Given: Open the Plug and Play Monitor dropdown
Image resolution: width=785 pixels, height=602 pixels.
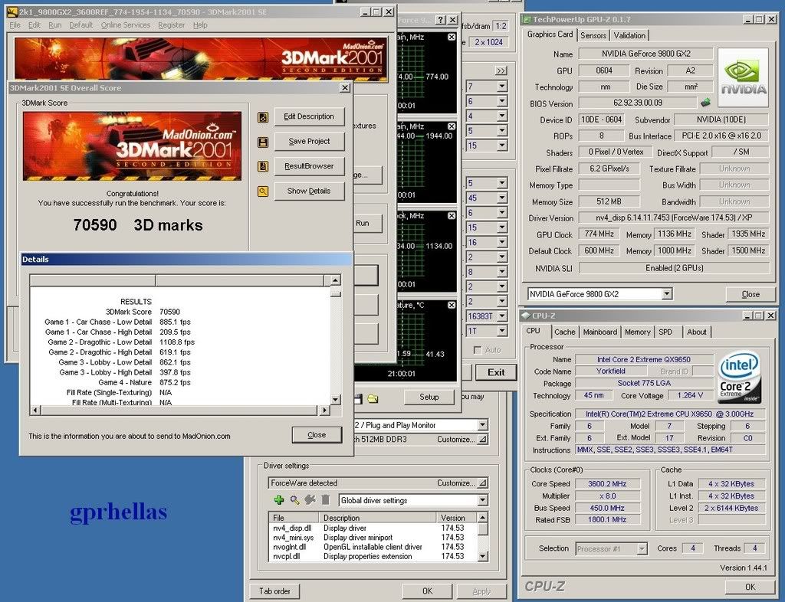Looking at the screenshot, I should (x=482, y=425).
